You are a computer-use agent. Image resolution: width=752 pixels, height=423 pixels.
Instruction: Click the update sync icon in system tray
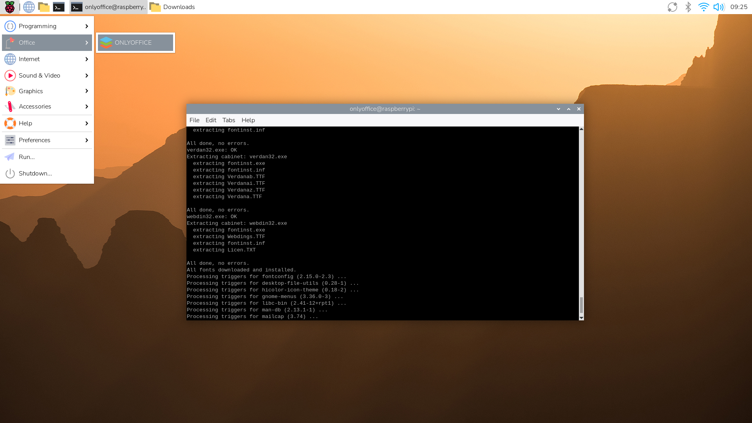coord(672,7)
